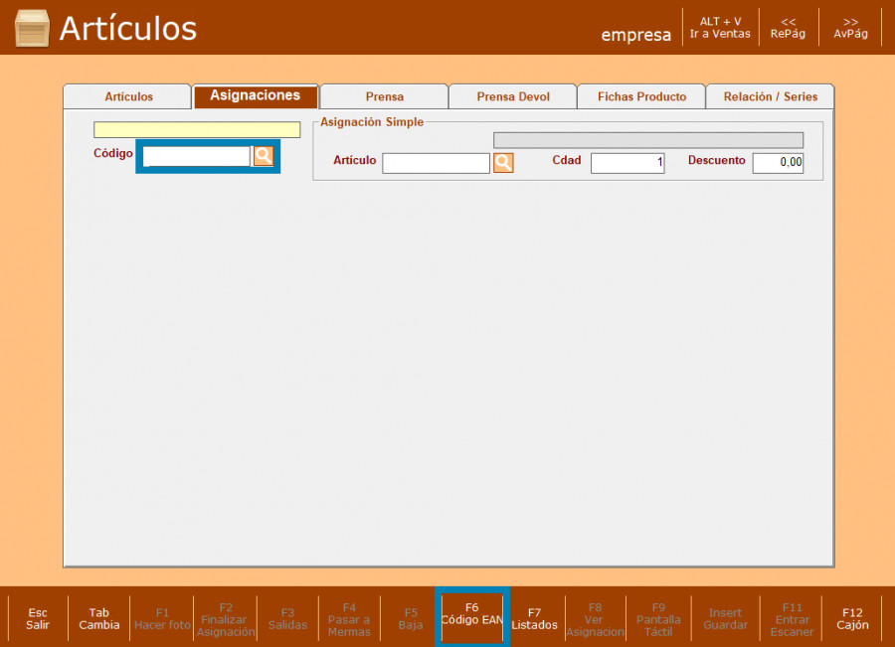
Task: Advance with the AvPág button
Action: (x=850, y=28)
